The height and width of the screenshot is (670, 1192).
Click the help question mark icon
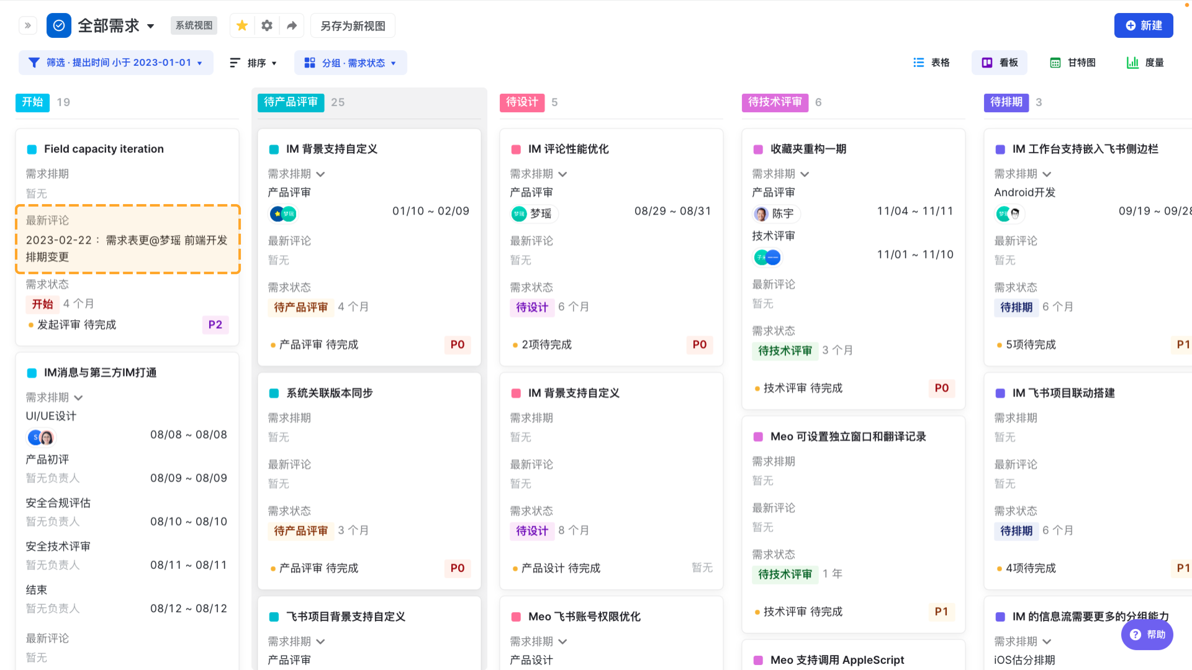pyautogui.click(x=1136, y=634)
